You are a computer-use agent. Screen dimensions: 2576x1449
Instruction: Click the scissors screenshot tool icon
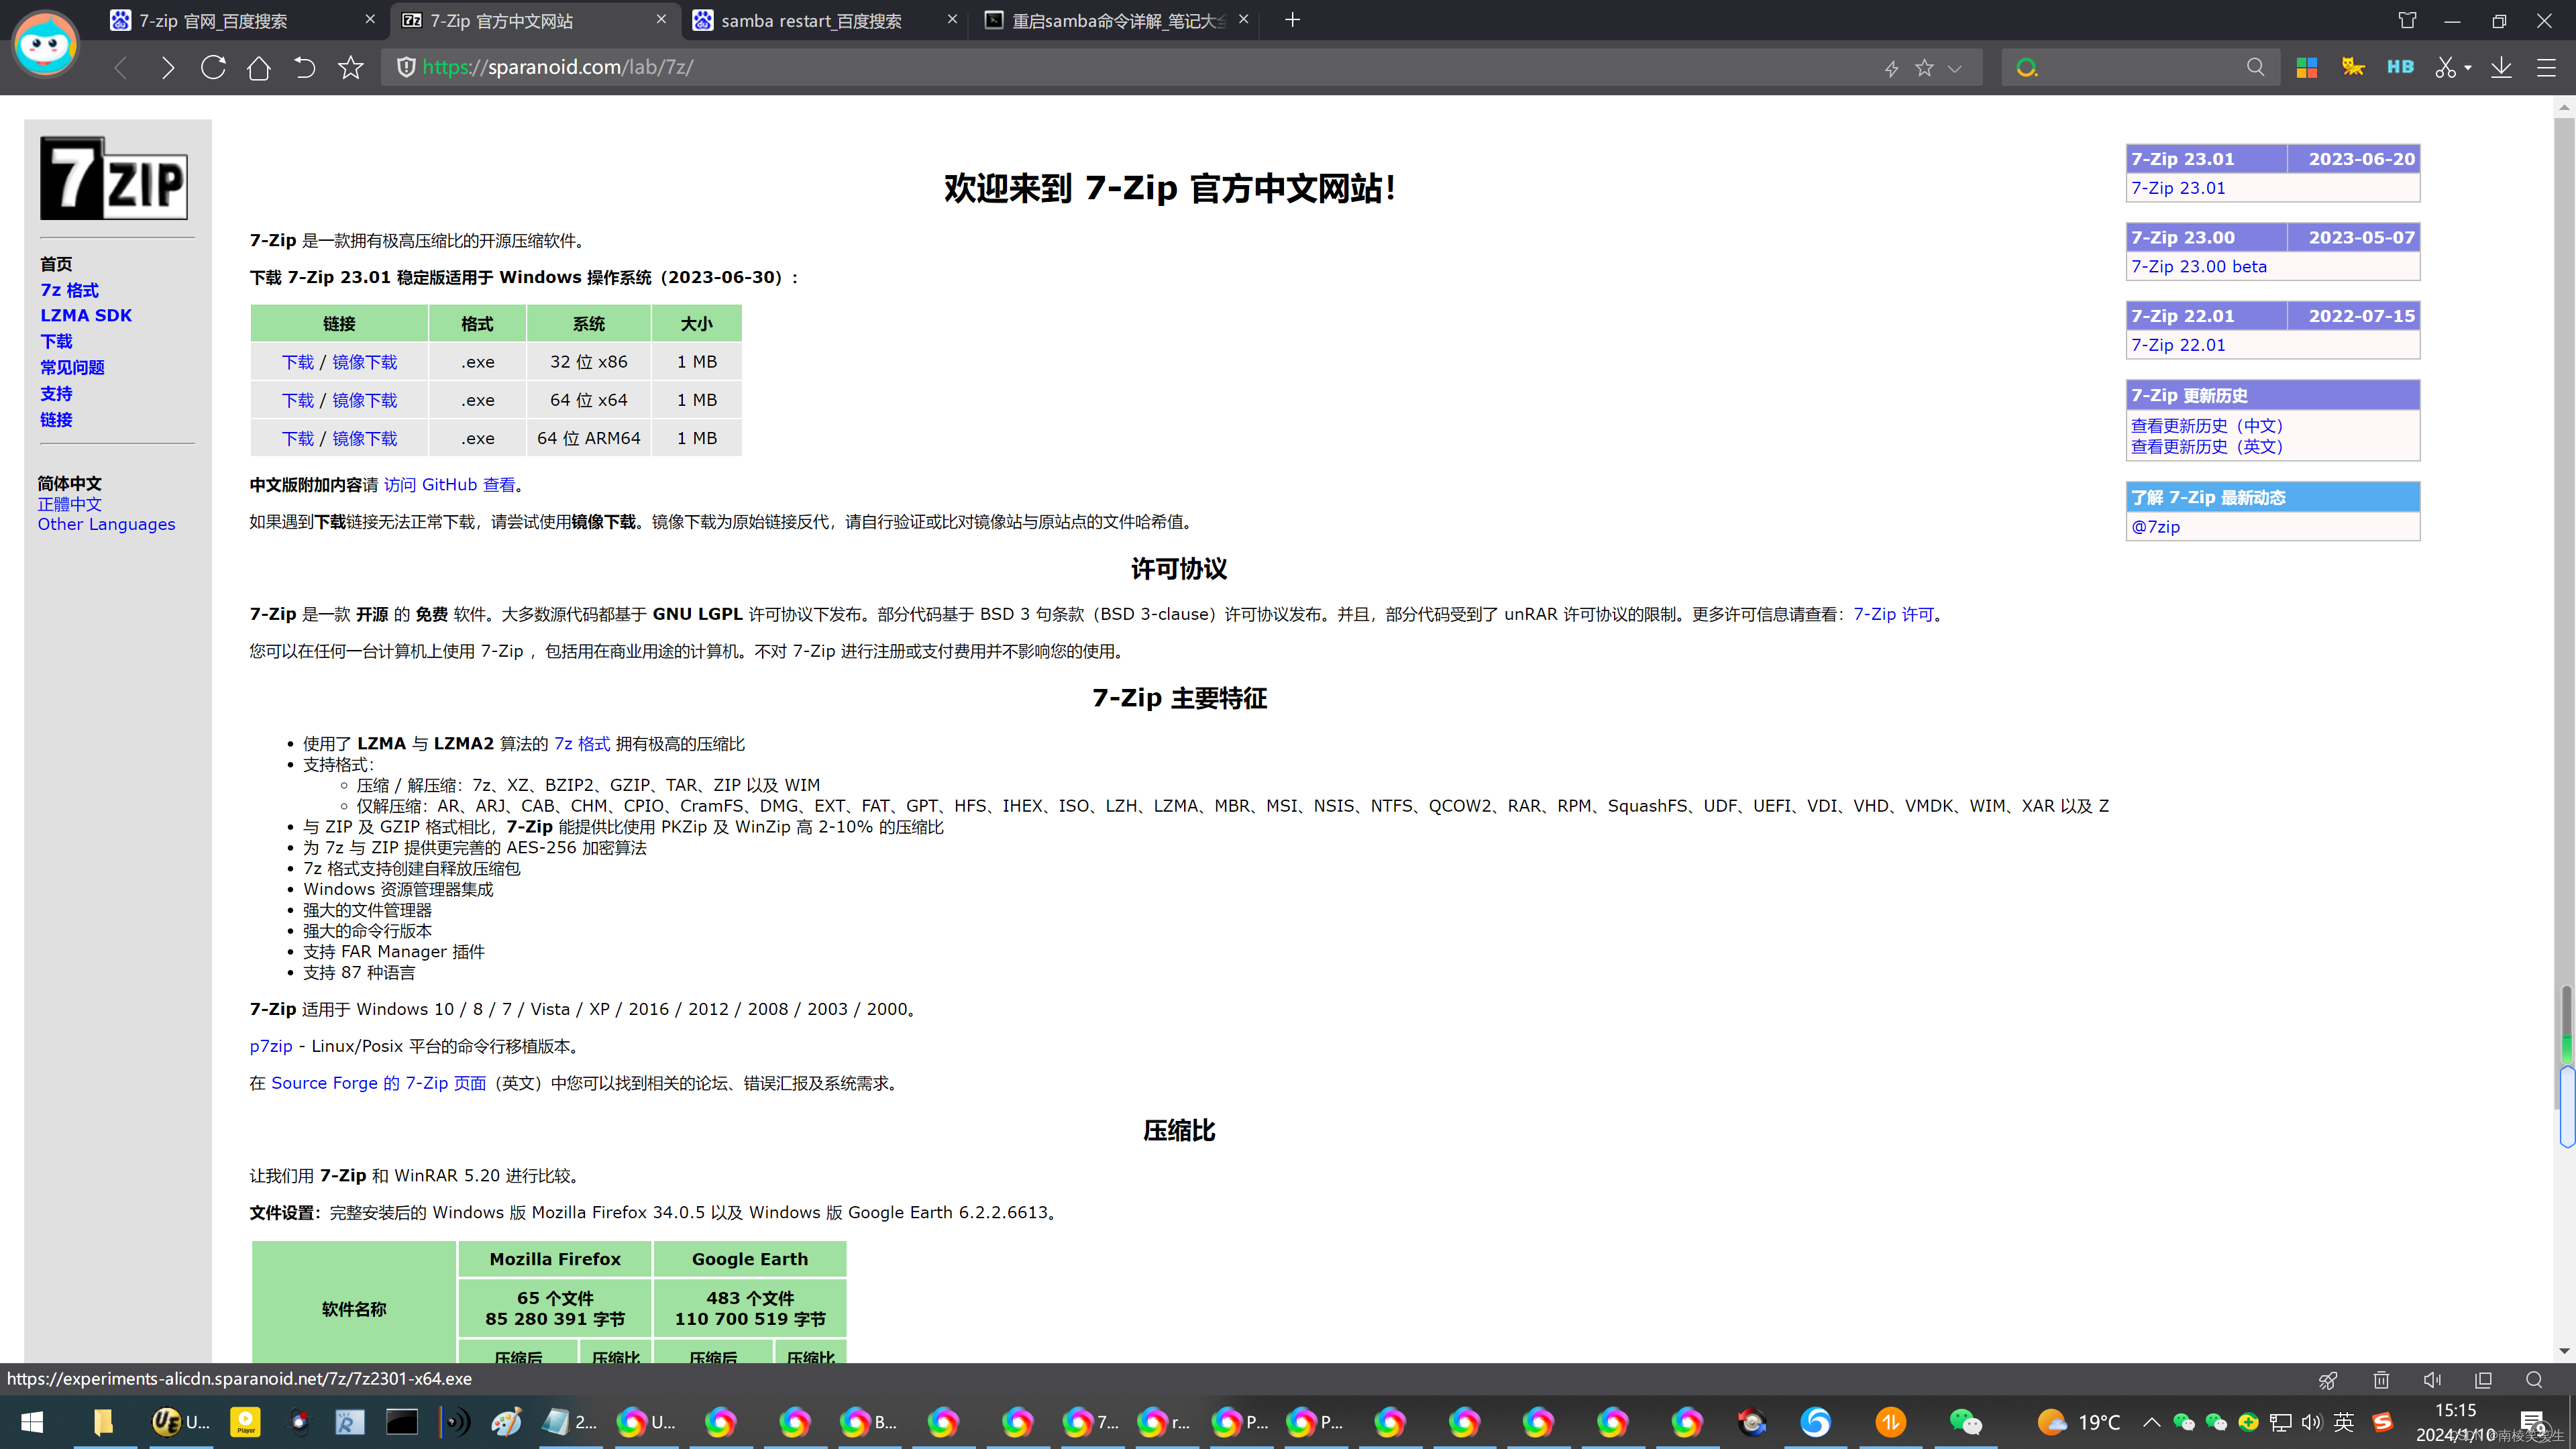tap(2445, 67)
